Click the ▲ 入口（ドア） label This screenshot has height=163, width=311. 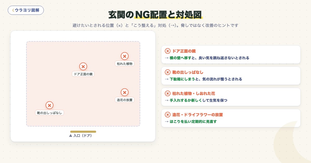coord(81,136)
